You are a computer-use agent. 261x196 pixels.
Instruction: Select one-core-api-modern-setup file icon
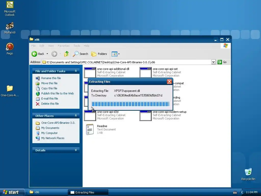click(x=146, y=116)
